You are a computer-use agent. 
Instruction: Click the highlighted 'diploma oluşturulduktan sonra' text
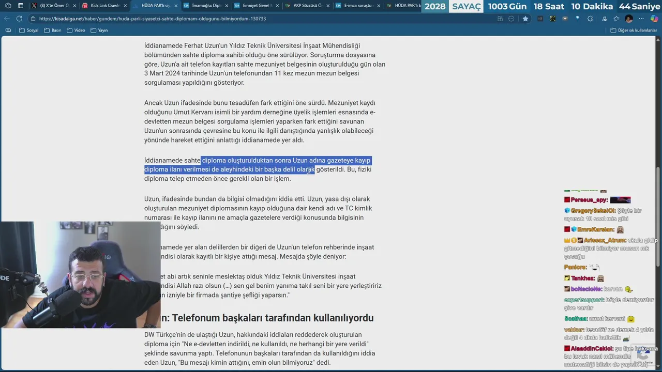coord(246,160)
